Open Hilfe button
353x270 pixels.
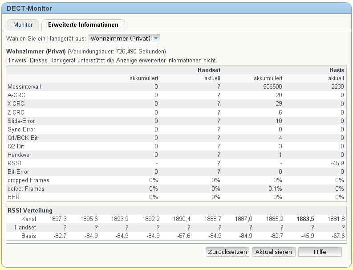point(320,252)
